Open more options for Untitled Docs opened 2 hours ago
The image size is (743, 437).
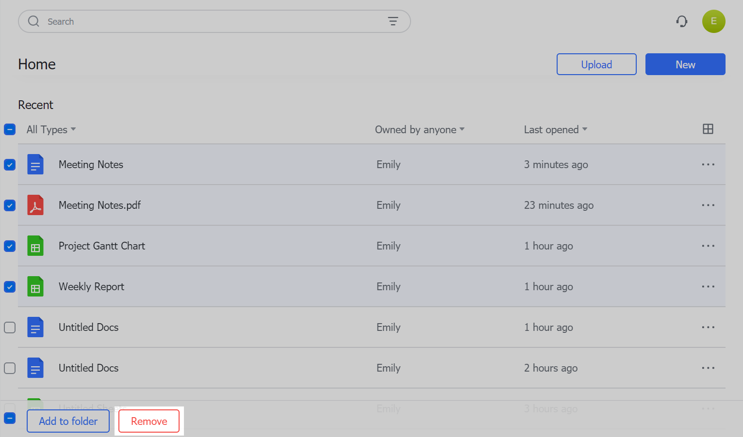click(708, 368)
